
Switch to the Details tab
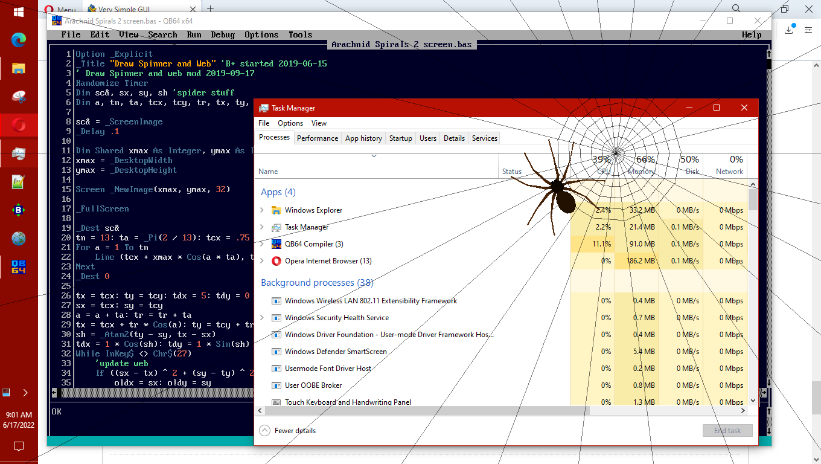click(454, 138)
